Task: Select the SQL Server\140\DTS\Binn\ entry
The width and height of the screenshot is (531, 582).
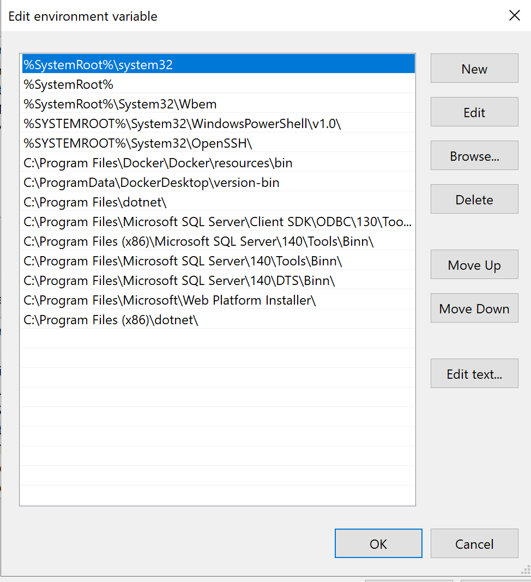Action: pos(218,280)
